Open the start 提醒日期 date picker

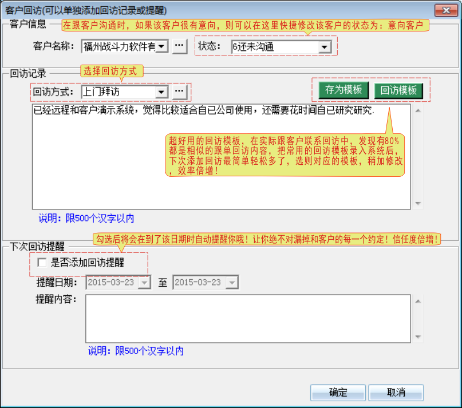point(144,283)
